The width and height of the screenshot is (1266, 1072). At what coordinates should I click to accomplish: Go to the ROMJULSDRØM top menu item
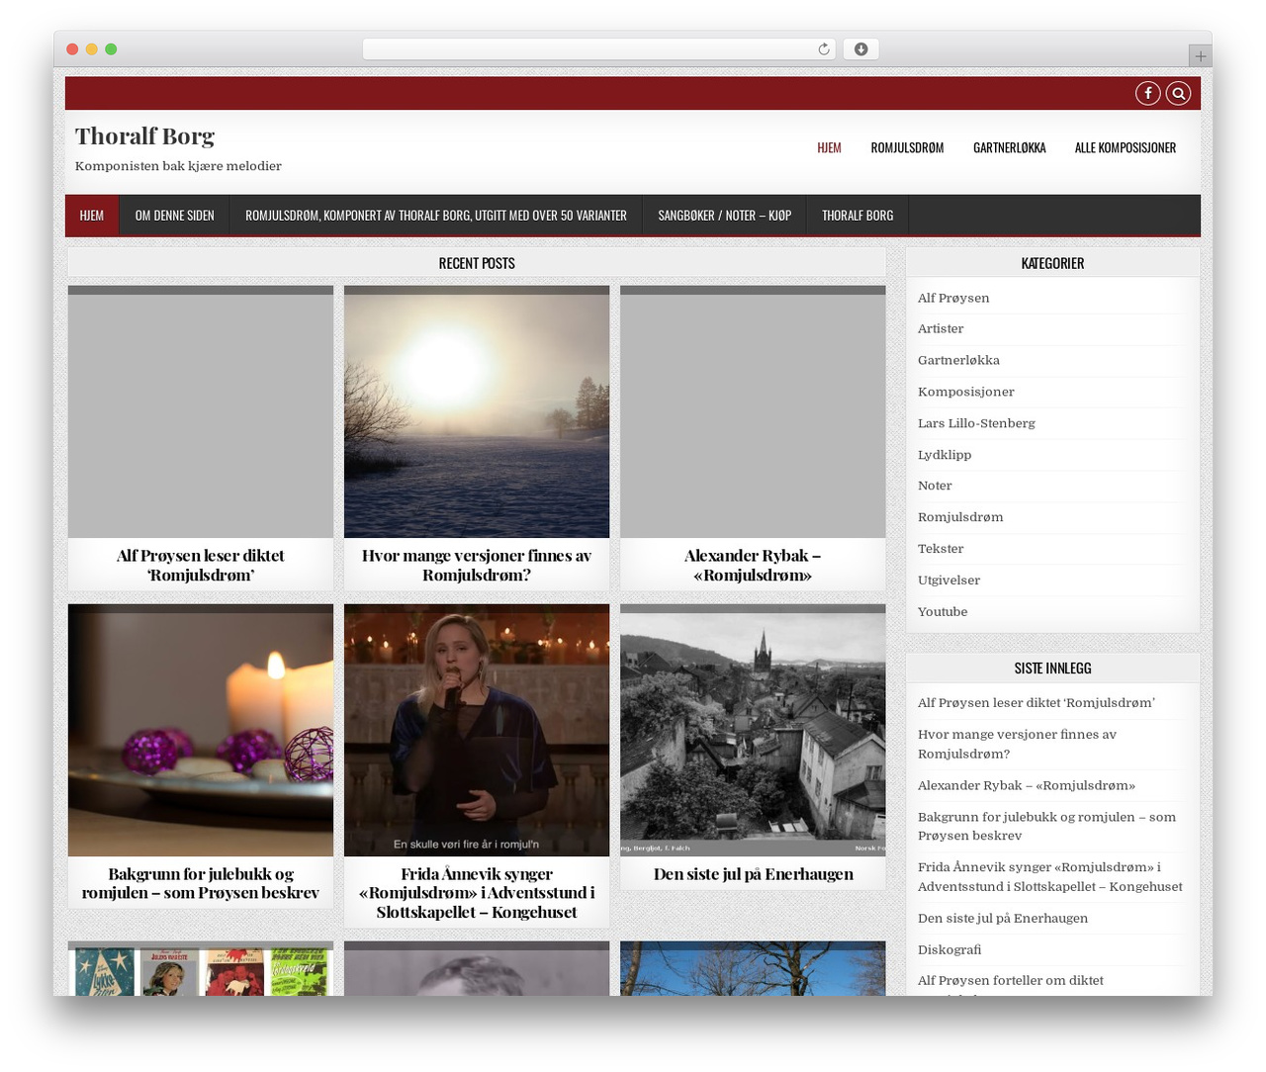pyautogui.click(x=907, y=148)
